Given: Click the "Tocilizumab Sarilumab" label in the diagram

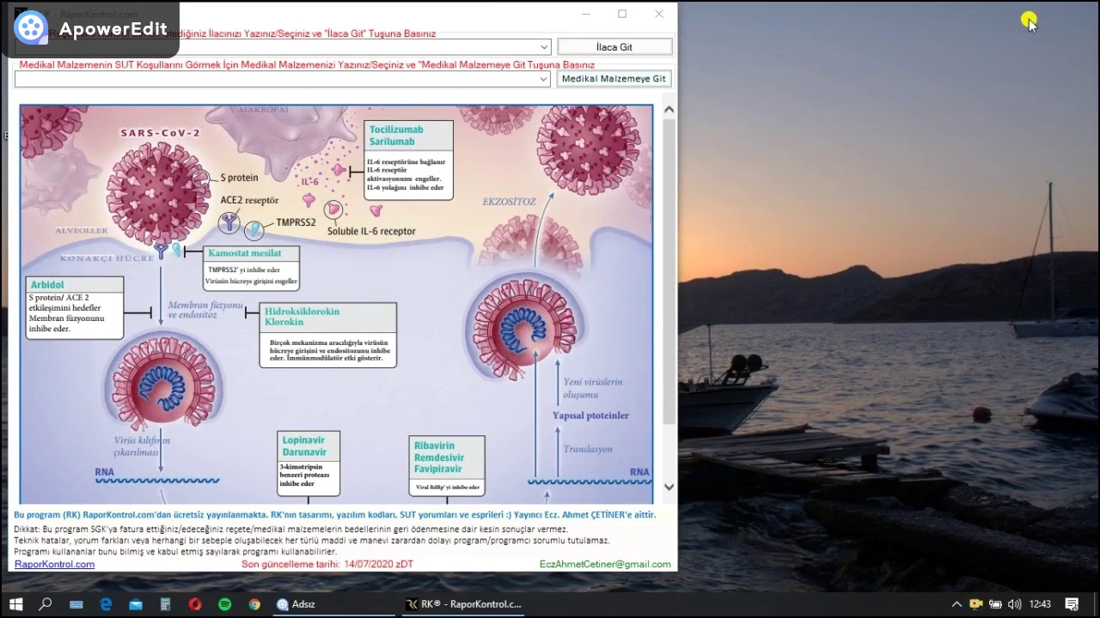Looking at the screenshot, I should tap(396, 136).
